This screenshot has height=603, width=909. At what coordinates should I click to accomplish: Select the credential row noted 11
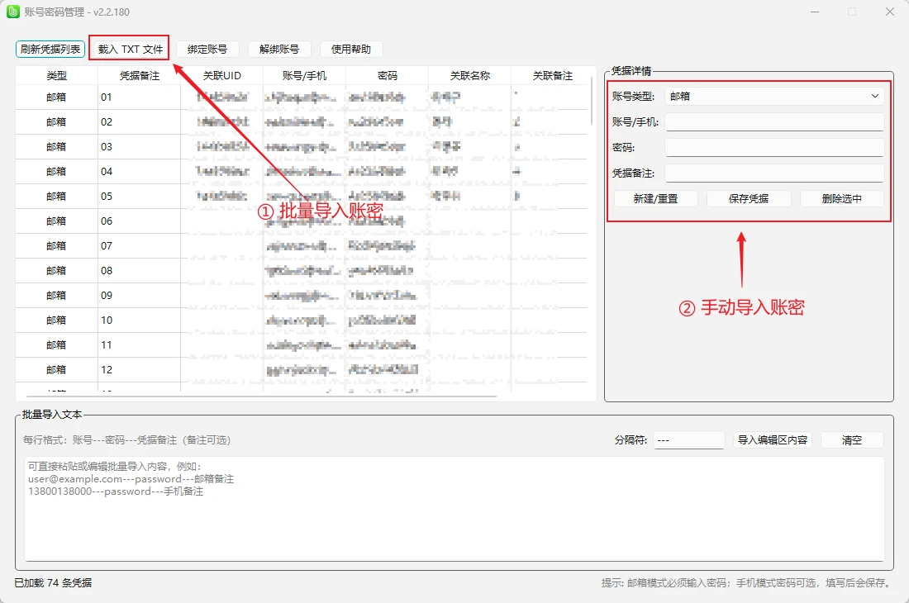[302, 345]
